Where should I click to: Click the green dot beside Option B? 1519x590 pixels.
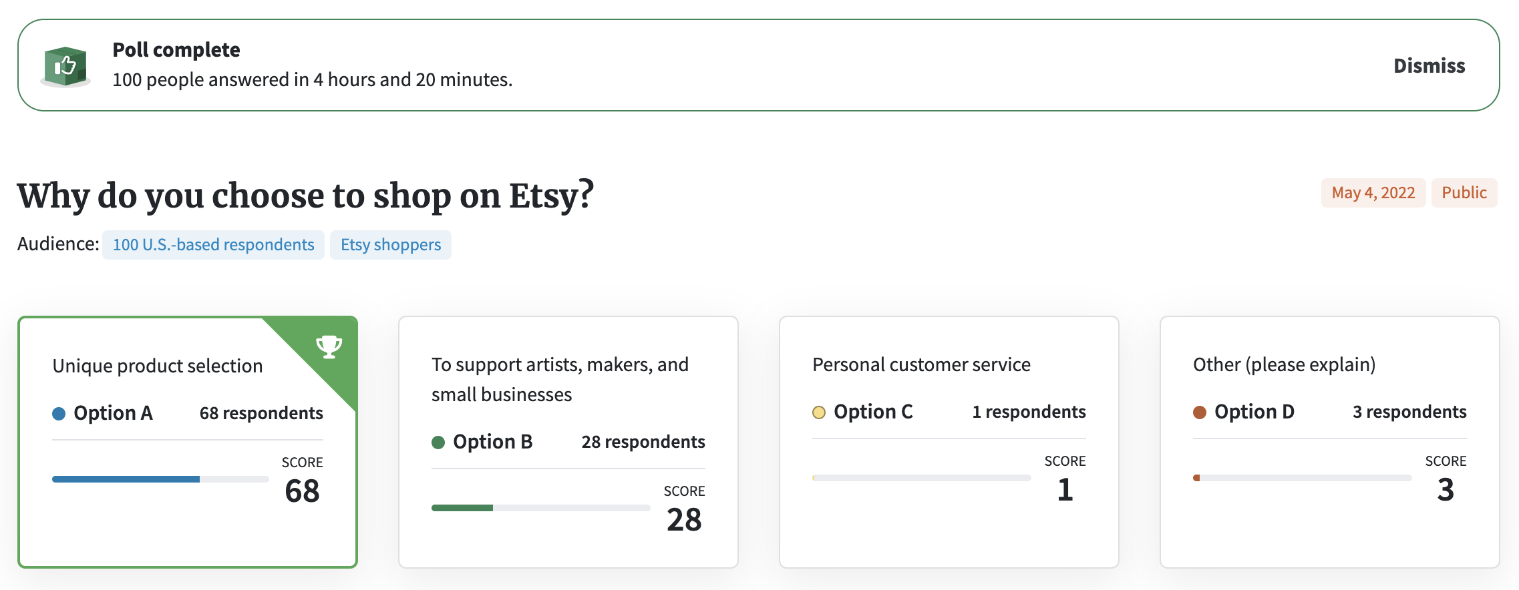(438, 442)
